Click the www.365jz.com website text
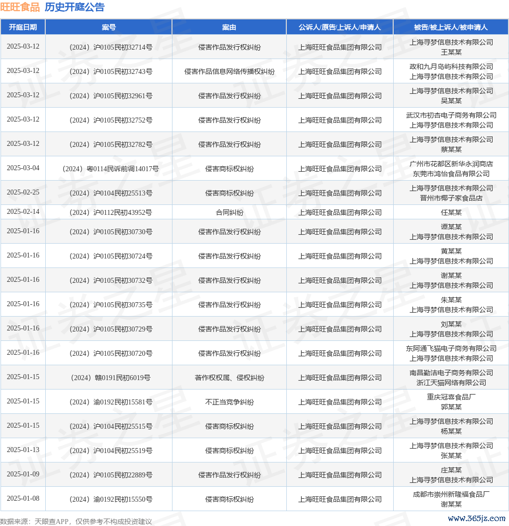Image resolution: width=509 pixels, height=526 pixels. pyautogui.click(x=476, y=518)
